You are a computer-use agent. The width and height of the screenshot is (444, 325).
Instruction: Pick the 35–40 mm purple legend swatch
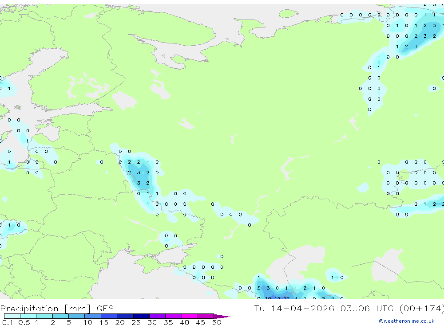(174, 316)
